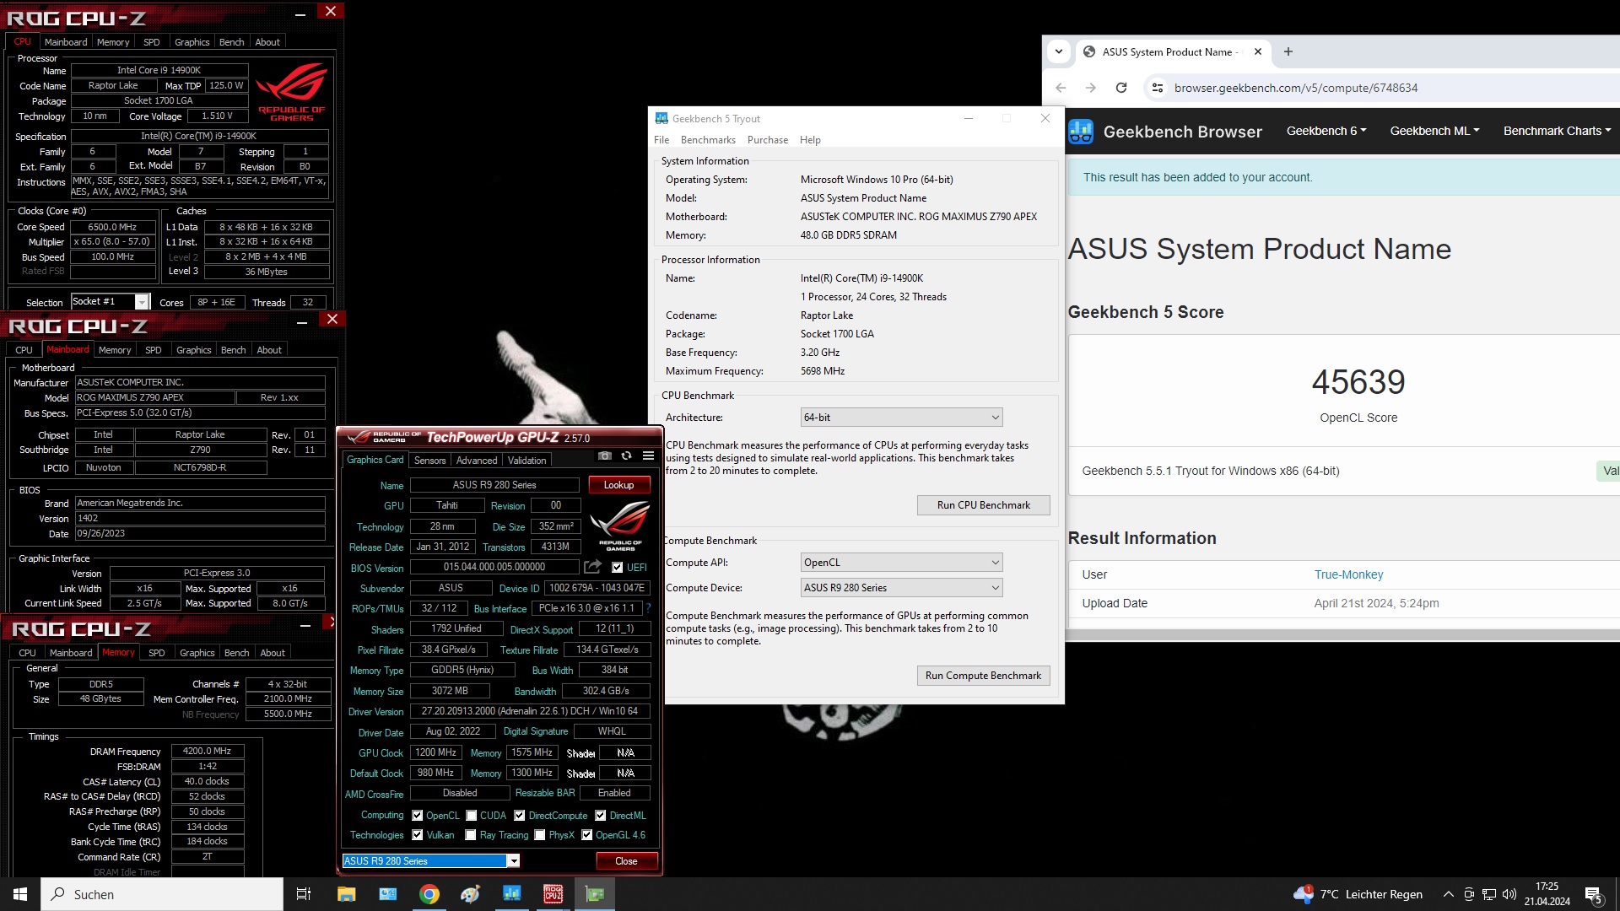Viewport: 1620px width, 911px height.
Task: Toggle the PhysX checkbox
Action: click(540, 835)
